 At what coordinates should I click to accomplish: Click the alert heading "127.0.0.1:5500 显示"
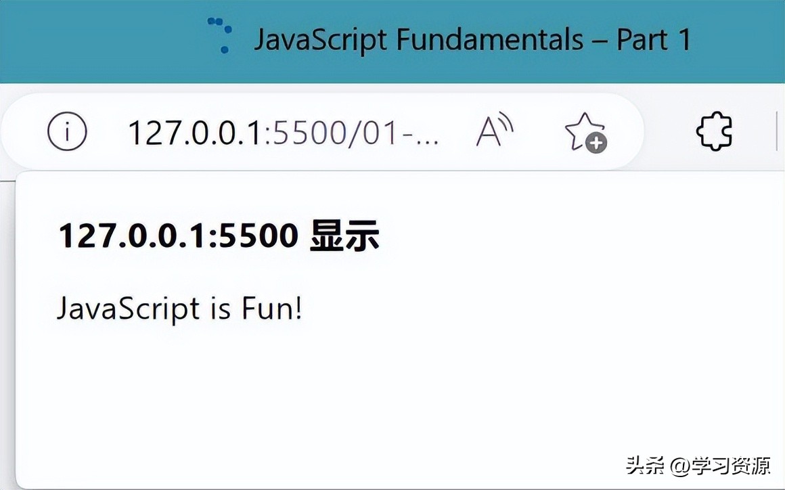coord(219,236)
